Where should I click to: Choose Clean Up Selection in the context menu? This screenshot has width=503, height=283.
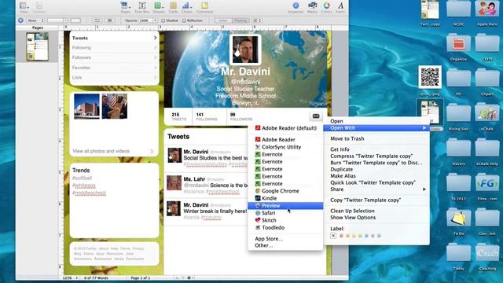click(352, 211)
